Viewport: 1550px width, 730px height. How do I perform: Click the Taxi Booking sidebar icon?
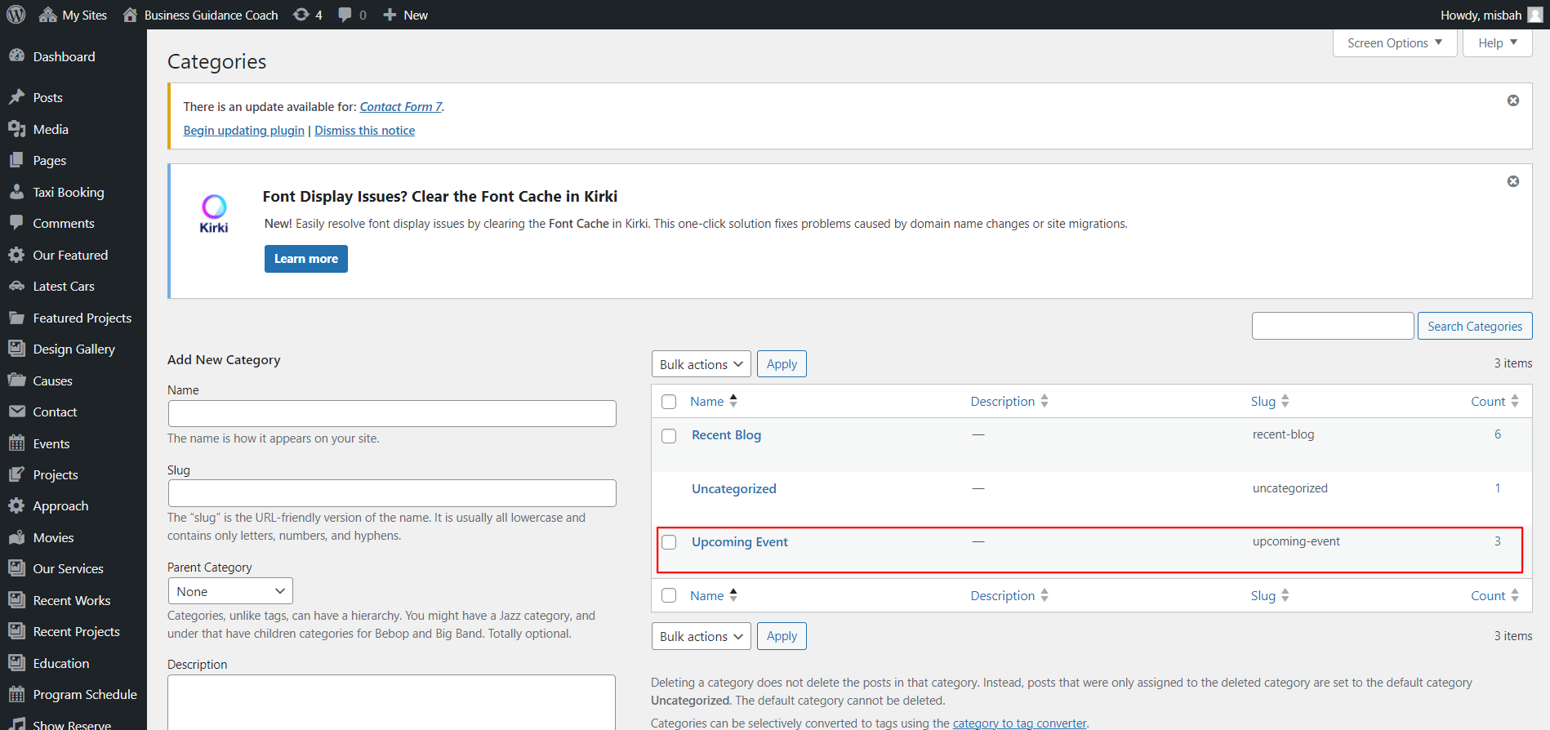coord(16,192)
